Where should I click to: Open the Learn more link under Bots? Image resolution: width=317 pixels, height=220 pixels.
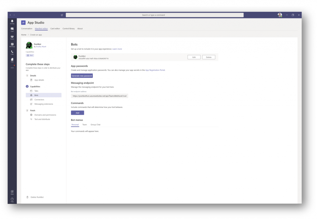click(117, 49)
